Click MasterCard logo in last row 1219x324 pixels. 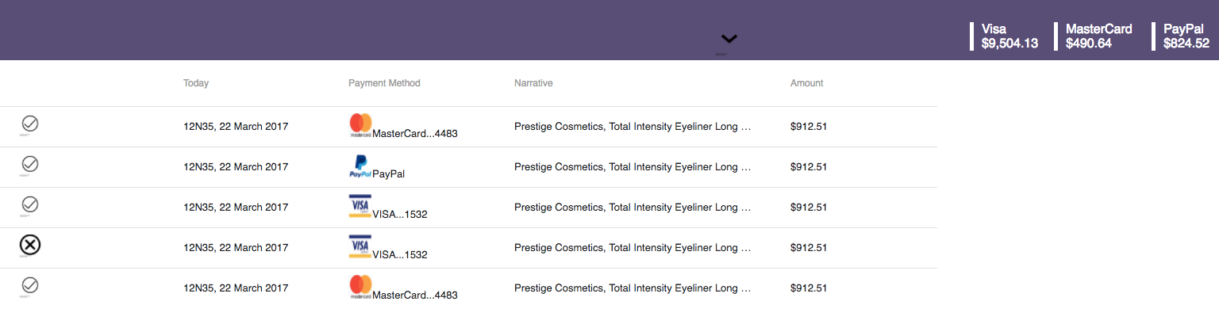point(360,287)
